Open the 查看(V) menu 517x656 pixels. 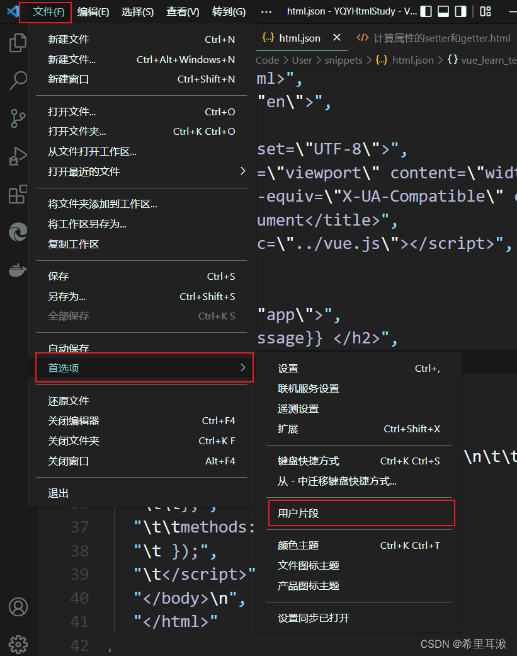click(x=183, y=11)
